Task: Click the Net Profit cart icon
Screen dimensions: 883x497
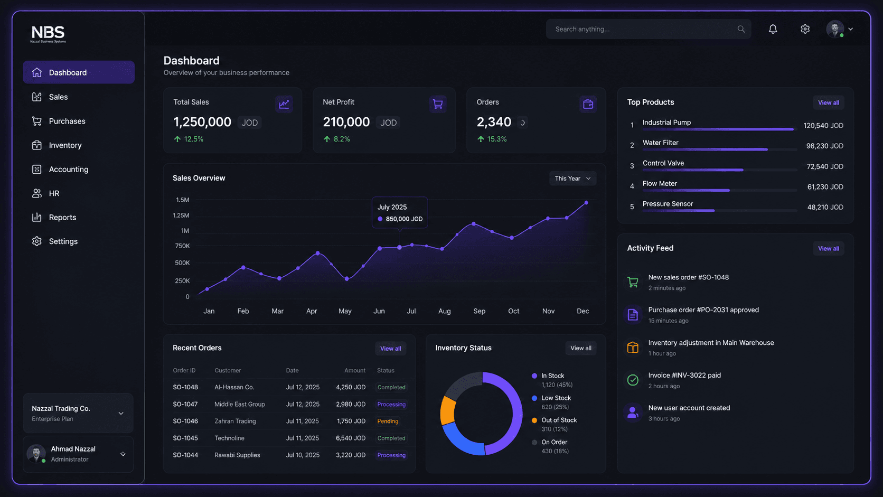Action: (438, 104)
